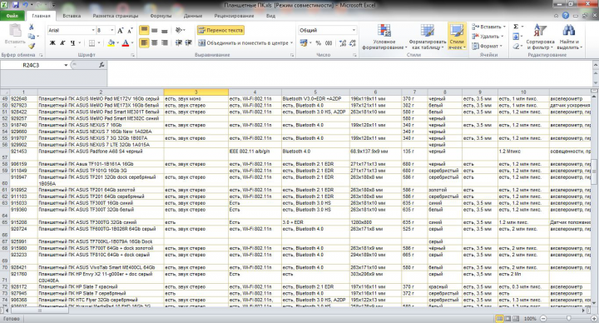Save the workbook via the floppy icon
The image size is (599, 323).
(16, 5)
